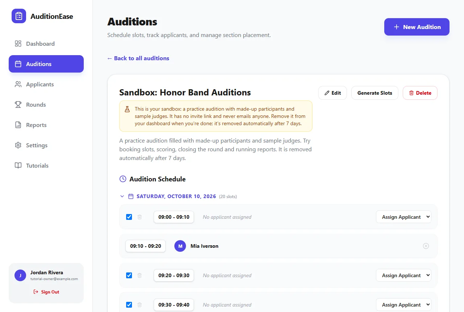Open Reports from the sidebar
This screenshot has width=464, height=312.
click(46, 125)
